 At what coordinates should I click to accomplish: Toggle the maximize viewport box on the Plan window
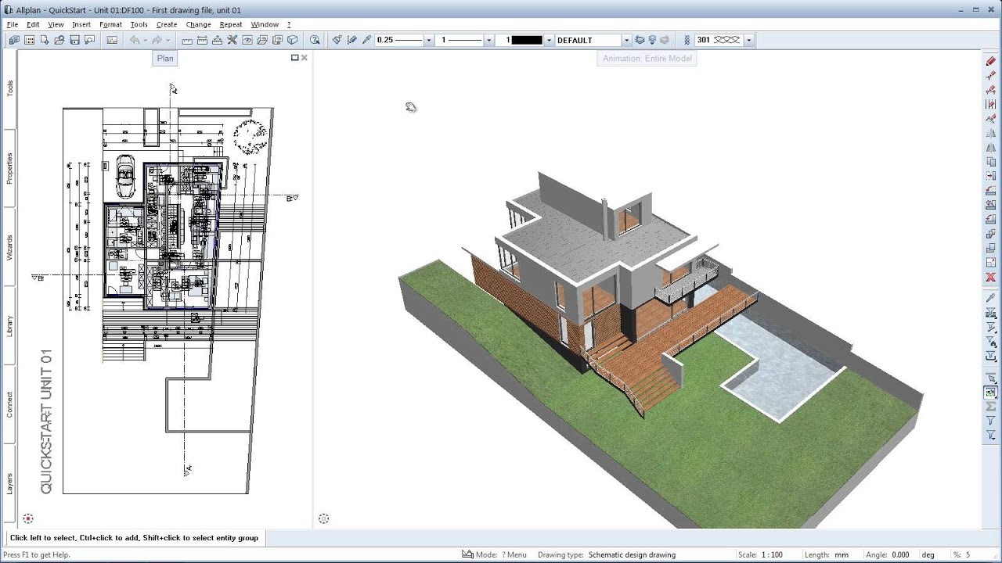coord(294,57)
